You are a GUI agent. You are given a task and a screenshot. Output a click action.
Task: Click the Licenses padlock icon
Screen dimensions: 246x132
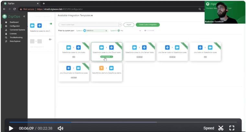point(6,34)
